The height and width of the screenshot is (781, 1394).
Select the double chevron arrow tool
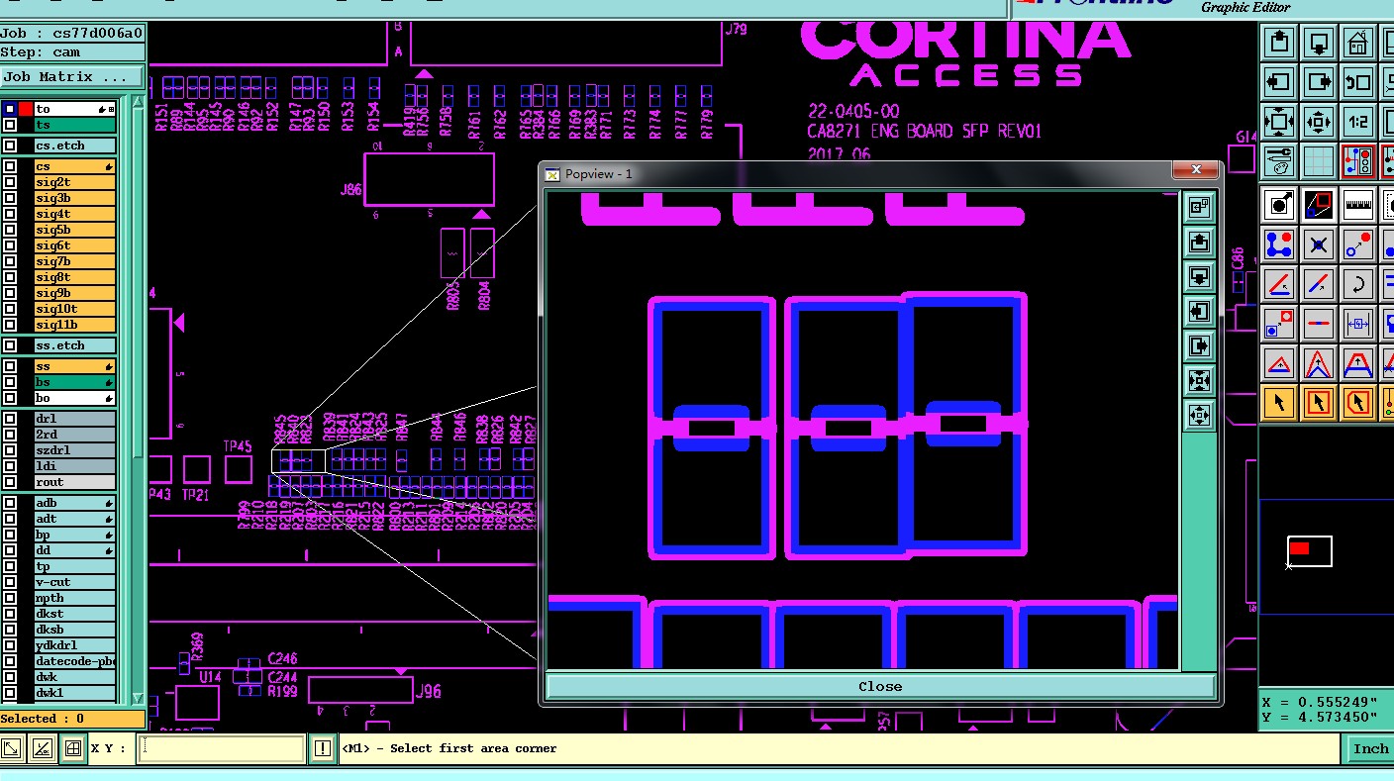click(x=1319, y=363)
